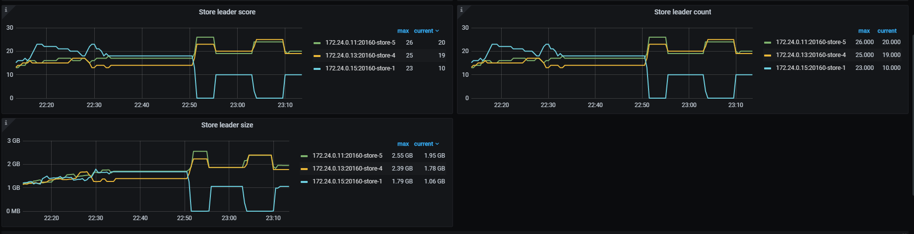Image resolution: width=914 pixels, height=234 pixels.
Task: Click cyan color swatch for store-1 in size legend
Action: coord(304,182)
